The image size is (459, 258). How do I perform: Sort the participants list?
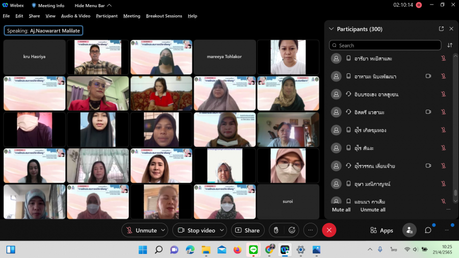pyautogui.click(x=450, y=45)
